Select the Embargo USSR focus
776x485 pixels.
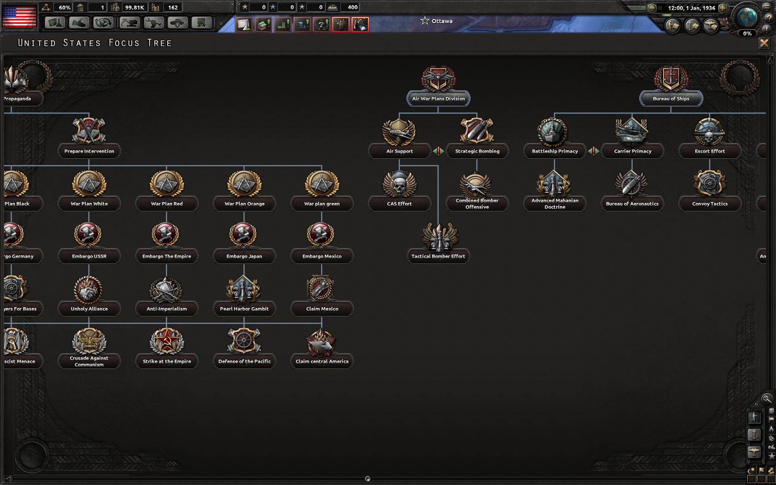tap(89, 256)
